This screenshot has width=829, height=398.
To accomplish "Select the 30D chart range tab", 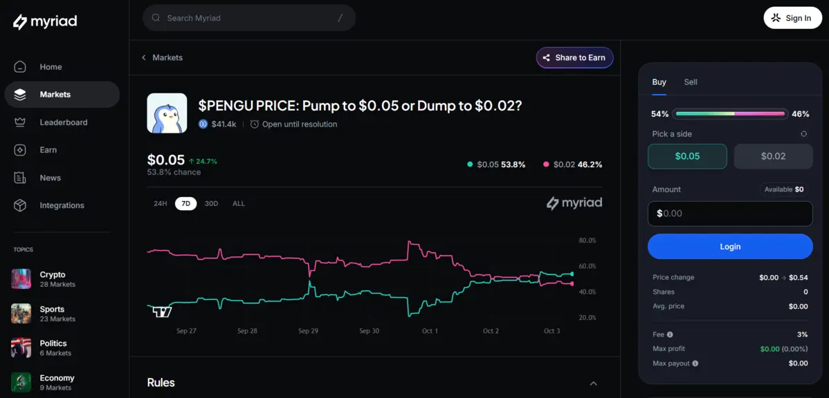I will pos(211,204).
